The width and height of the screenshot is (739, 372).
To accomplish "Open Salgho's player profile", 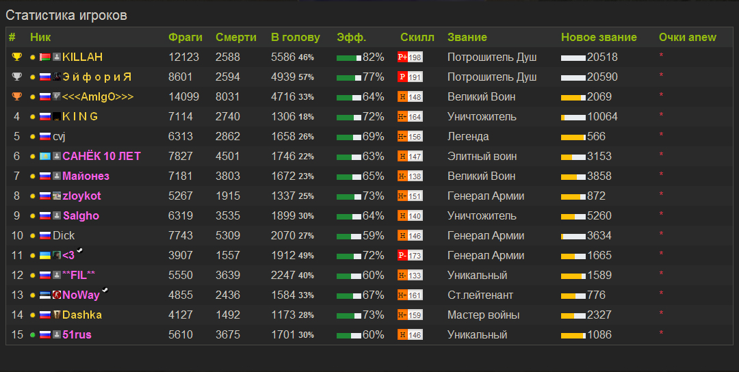I will pos(81,216).
